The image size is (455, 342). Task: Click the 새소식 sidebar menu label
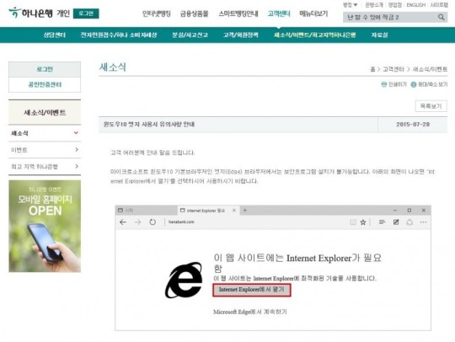[19, 133]
